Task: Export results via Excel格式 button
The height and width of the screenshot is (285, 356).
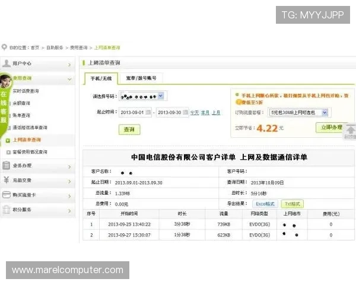Action: [x=265, y=204]
